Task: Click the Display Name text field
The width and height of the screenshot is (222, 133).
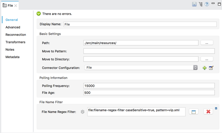Action: [140, 24]
